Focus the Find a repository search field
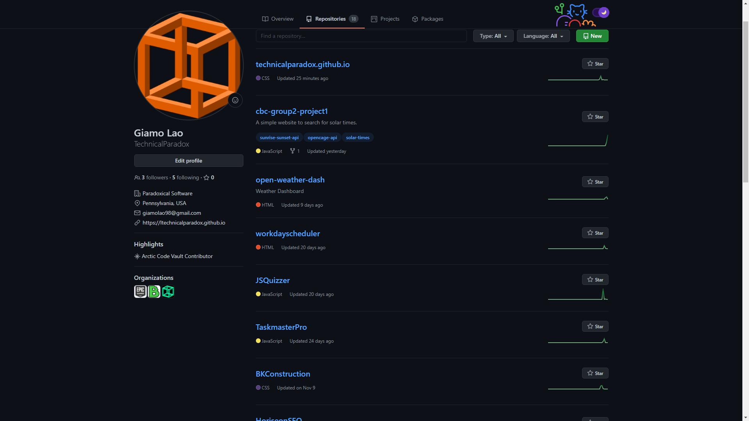This screenshot has height=421, width=749. click(x=361, y=36)
